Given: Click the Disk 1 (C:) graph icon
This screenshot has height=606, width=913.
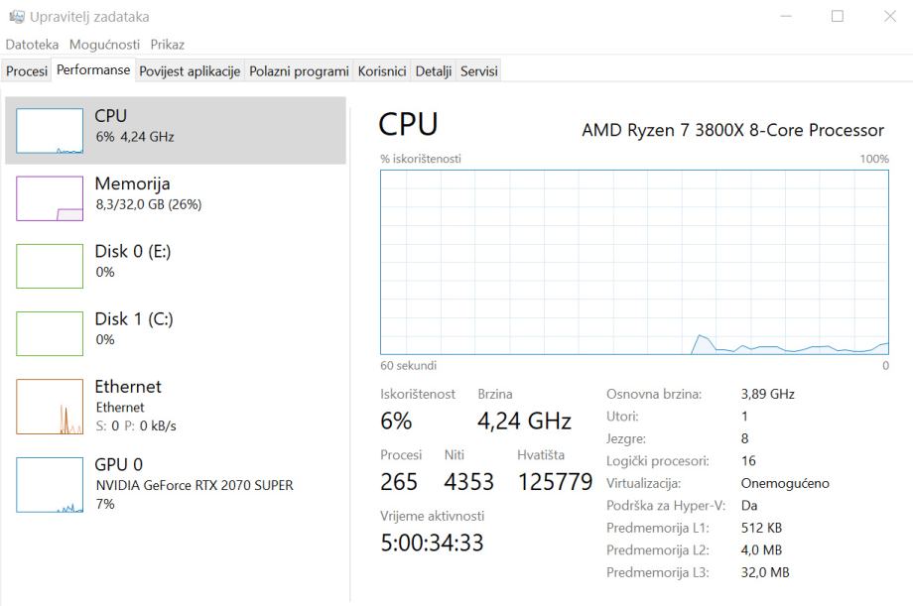Looking at the screenshot, I should click(x=50, y=333).
